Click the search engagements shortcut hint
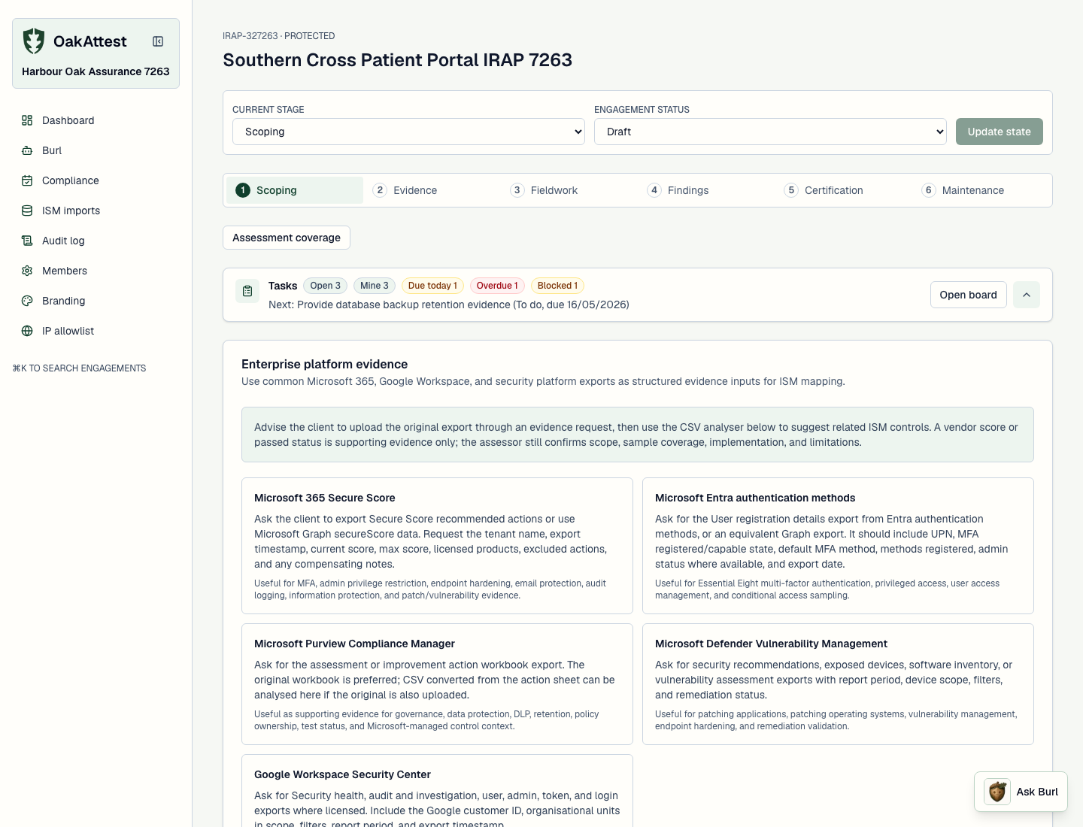The width and height of the screenshot is (1083, 827). point(79,368)
